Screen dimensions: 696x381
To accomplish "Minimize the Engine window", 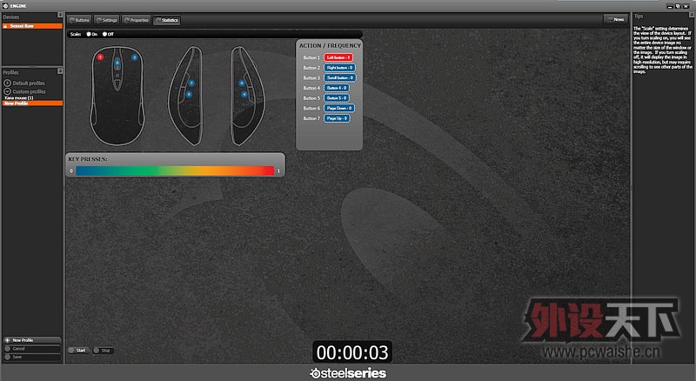I will (x=670, y=6).
